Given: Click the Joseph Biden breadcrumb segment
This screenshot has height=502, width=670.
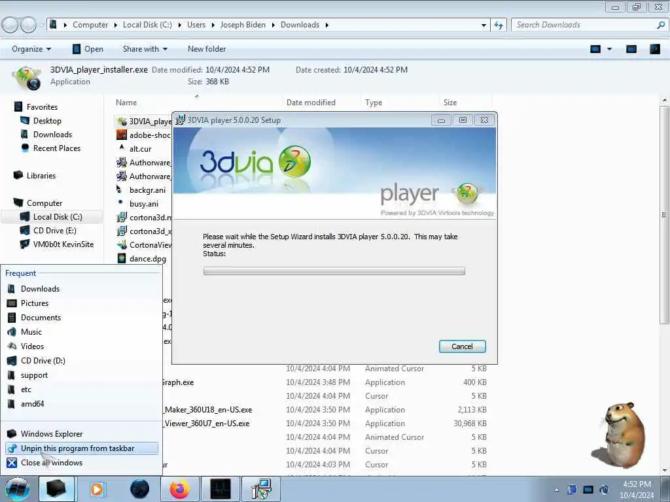Looking at the screenshot, I should point(243,25).
